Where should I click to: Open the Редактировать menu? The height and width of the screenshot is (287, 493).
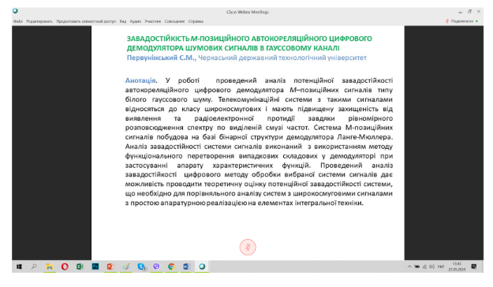(39, 21)
